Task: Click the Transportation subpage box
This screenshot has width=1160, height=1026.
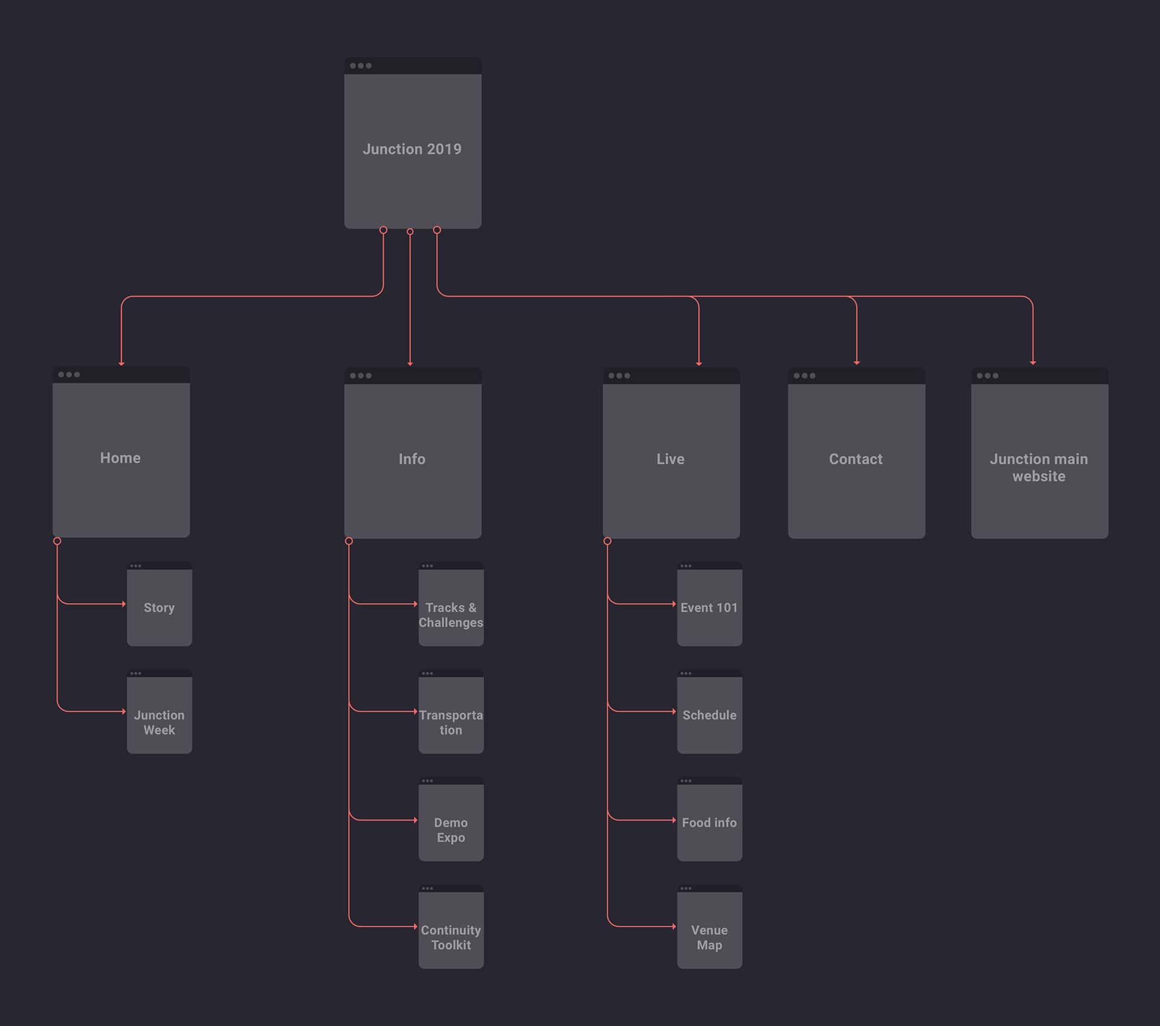Action: (x=451, y=722)
